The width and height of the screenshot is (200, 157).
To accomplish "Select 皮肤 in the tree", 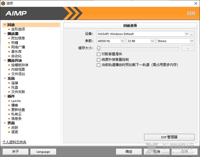I will point(15,128).
